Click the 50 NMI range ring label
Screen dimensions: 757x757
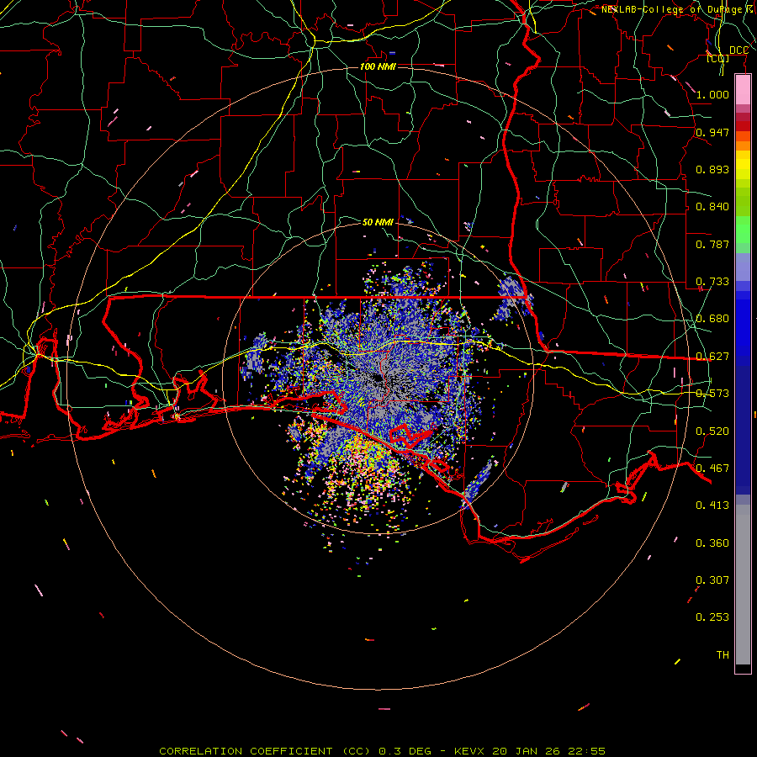[378, 222]
